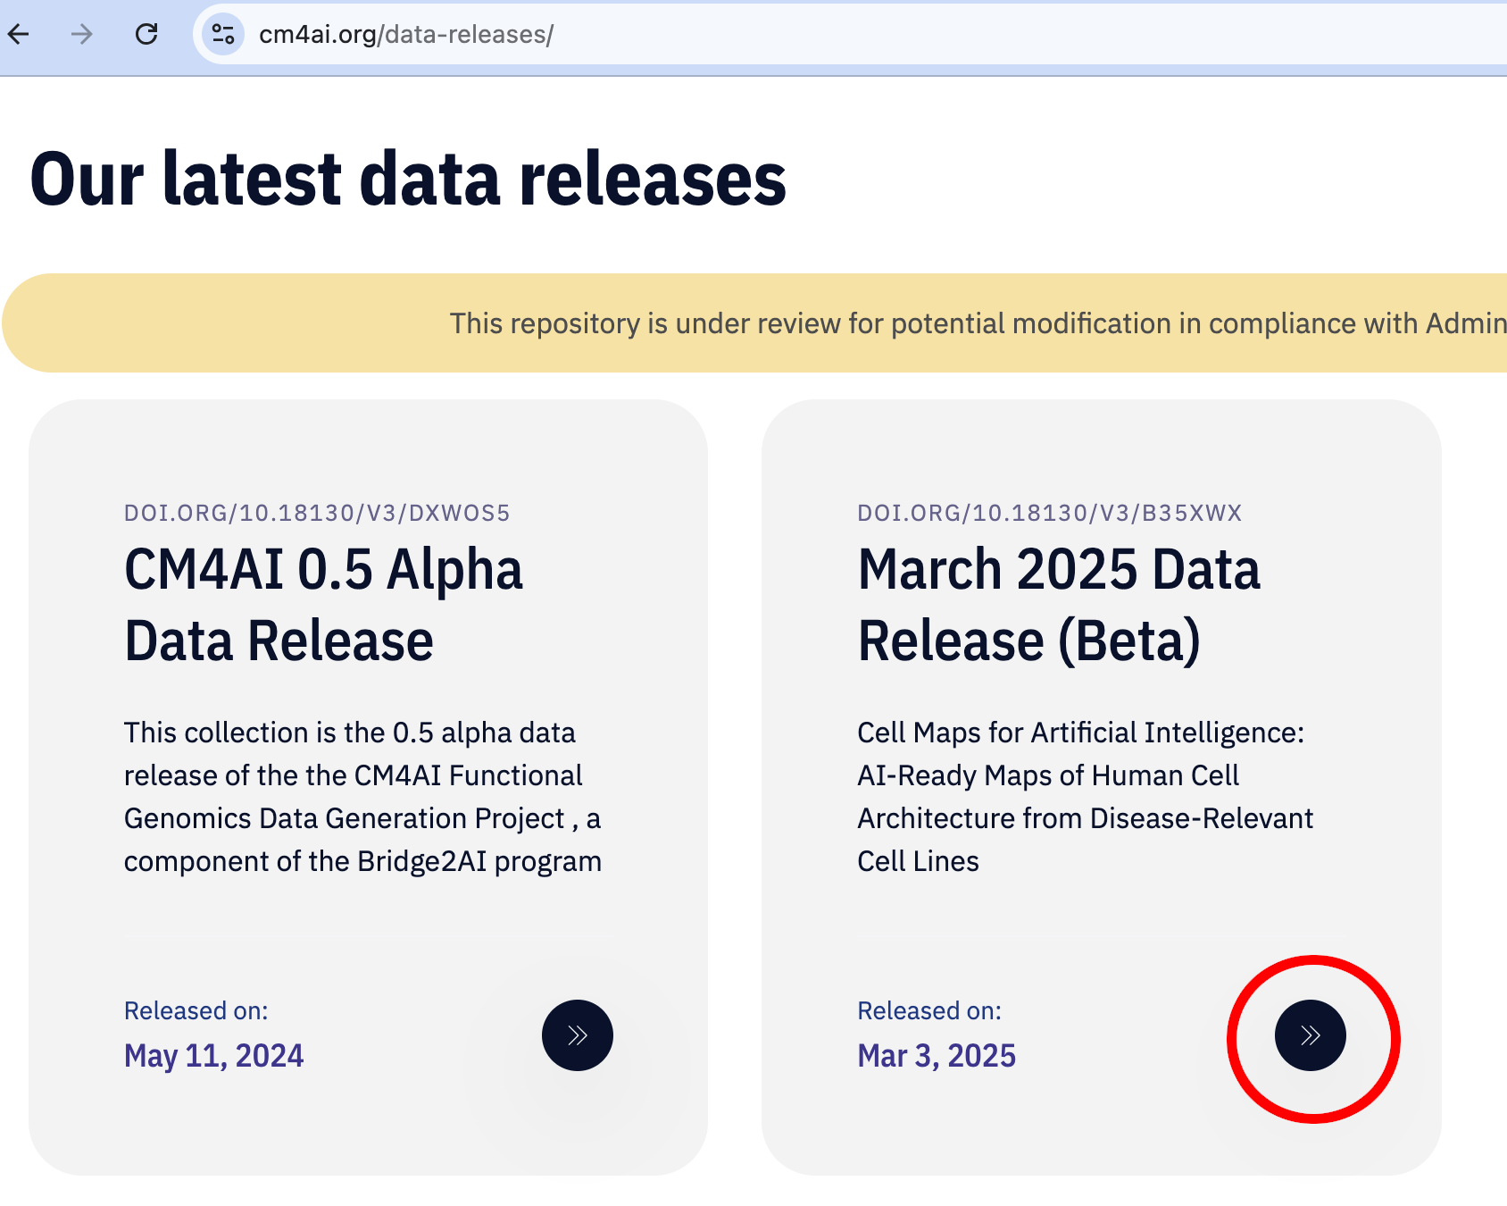The width and height of the screenshot is (1507, 1206).
Task: Click 'Released on:' label in Alpha card
Action: coord(196,1010)
